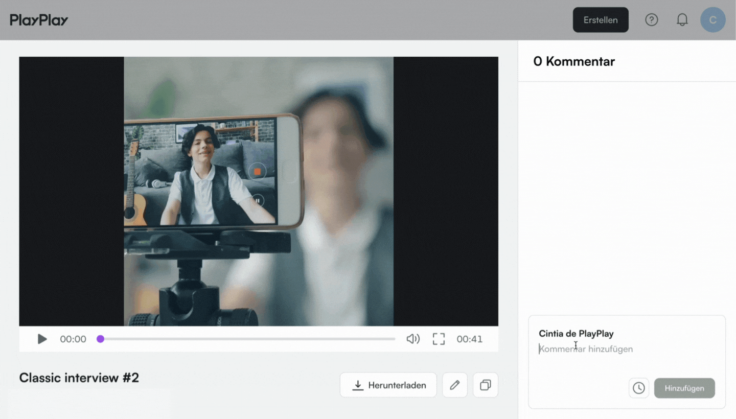Enter fullscreen mode

click(439, 339)
